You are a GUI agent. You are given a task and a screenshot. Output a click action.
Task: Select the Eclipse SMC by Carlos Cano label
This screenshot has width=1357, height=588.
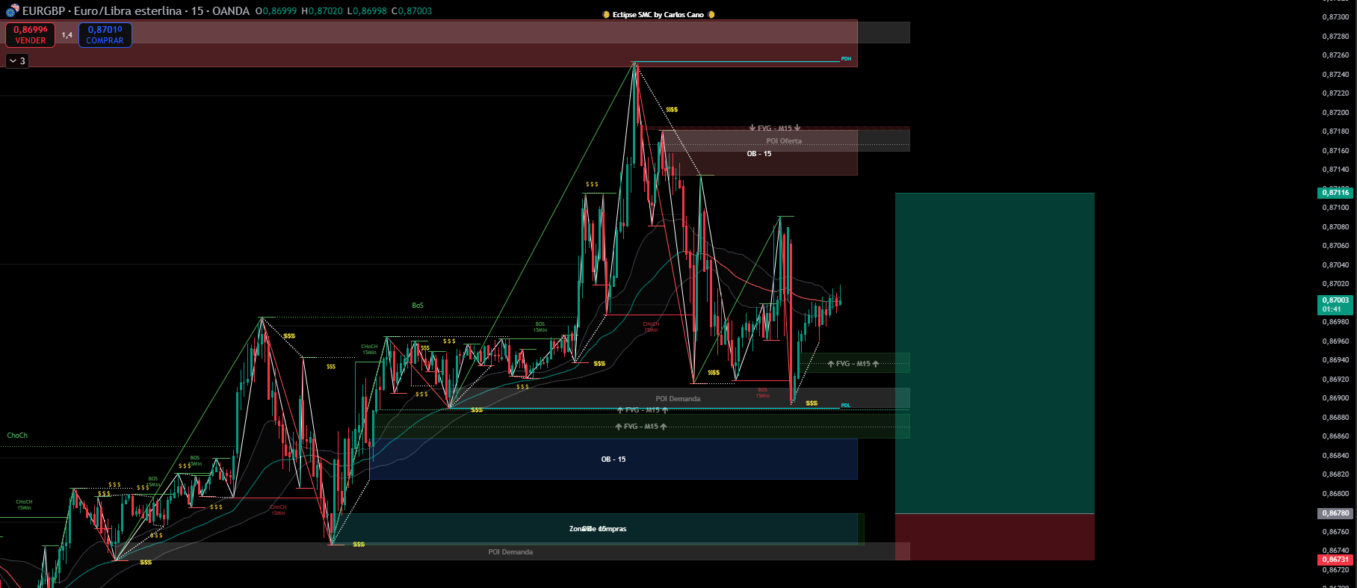[658, 14]
